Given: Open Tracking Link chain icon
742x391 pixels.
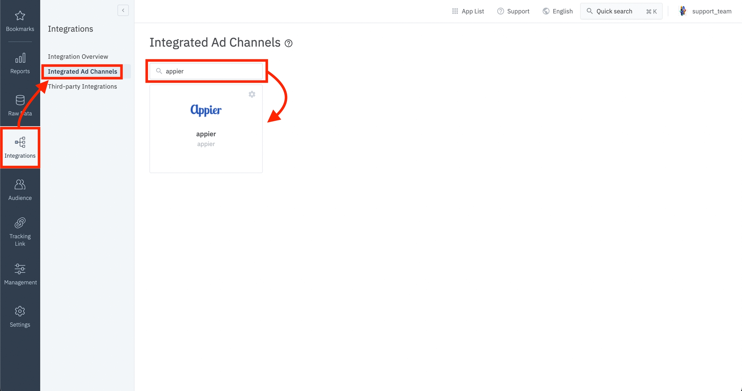Looking at the screenshot, I should pyautogui.click(x=20, y=223).
